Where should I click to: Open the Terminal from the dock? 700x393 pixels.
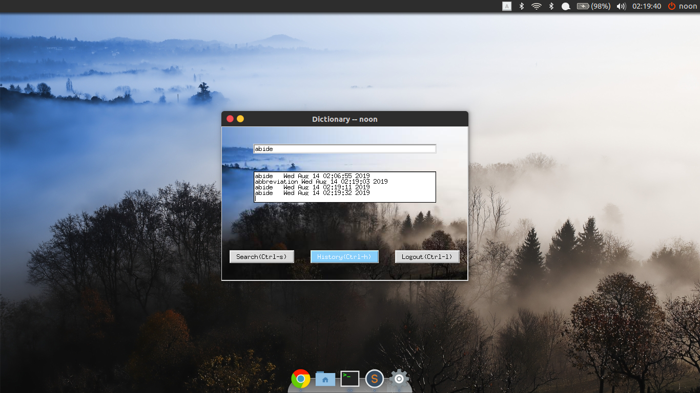[350, 379]
